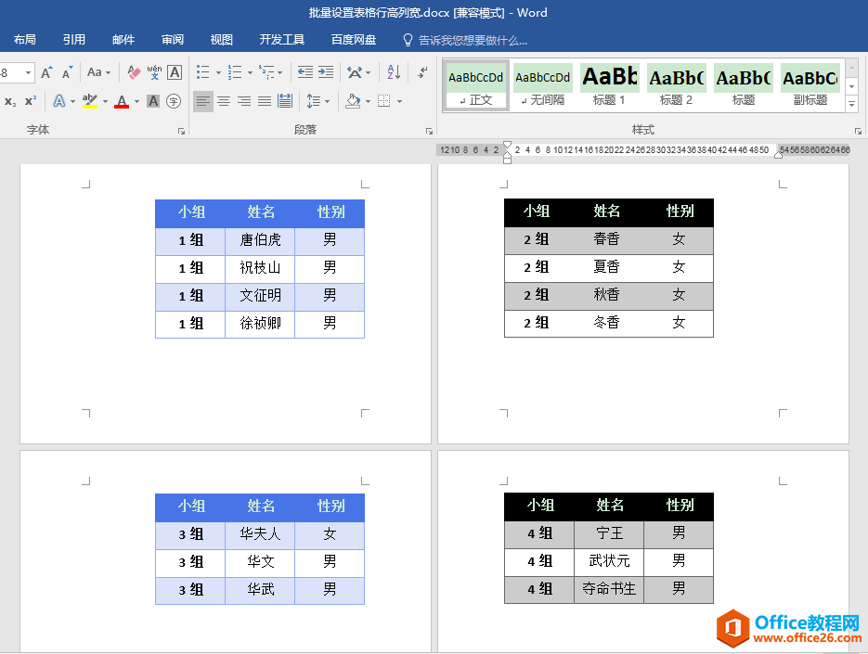
Task: Click the 告诉我您想要做什么 search box
Action: 465,40
